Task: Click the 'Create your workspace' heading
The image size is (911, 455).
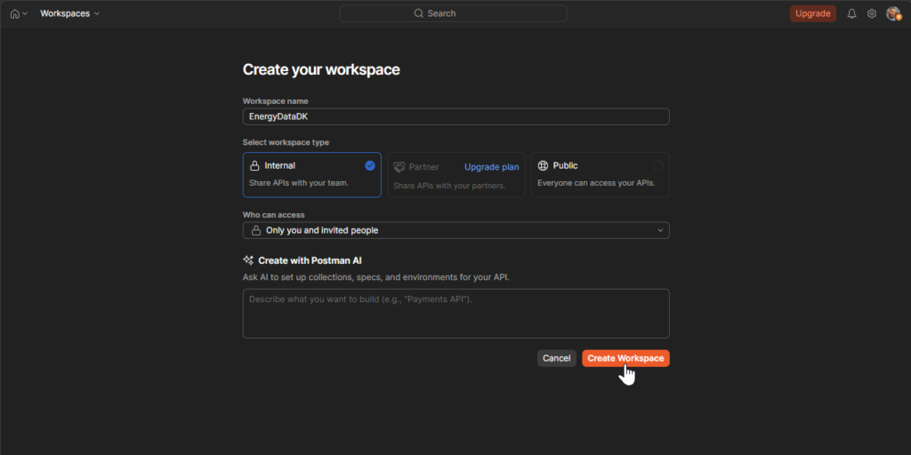Action: pyautogui.click(x=321, y=69)
